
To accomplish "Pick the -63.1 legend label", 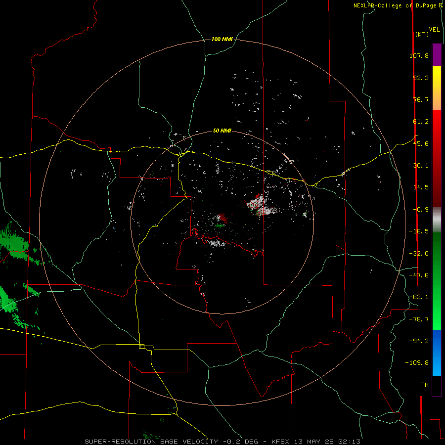I will click(419, 297).
